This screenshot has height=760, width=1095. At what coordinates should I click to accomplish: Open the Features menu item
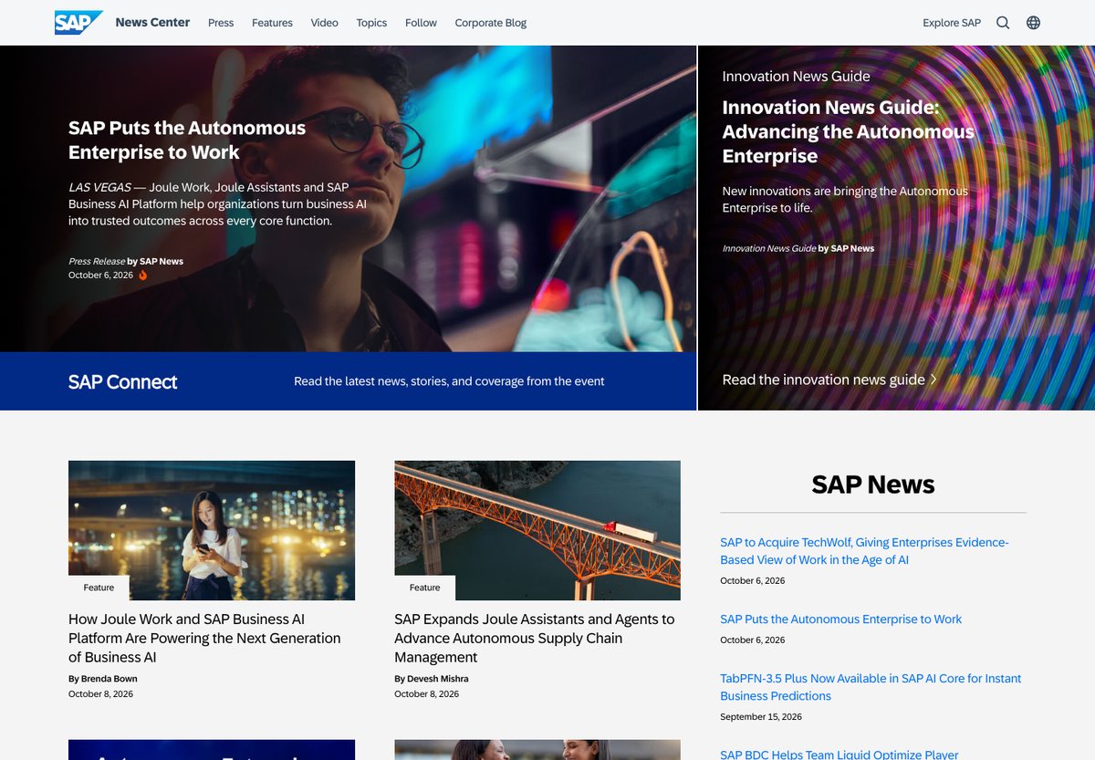coord(272,23)
